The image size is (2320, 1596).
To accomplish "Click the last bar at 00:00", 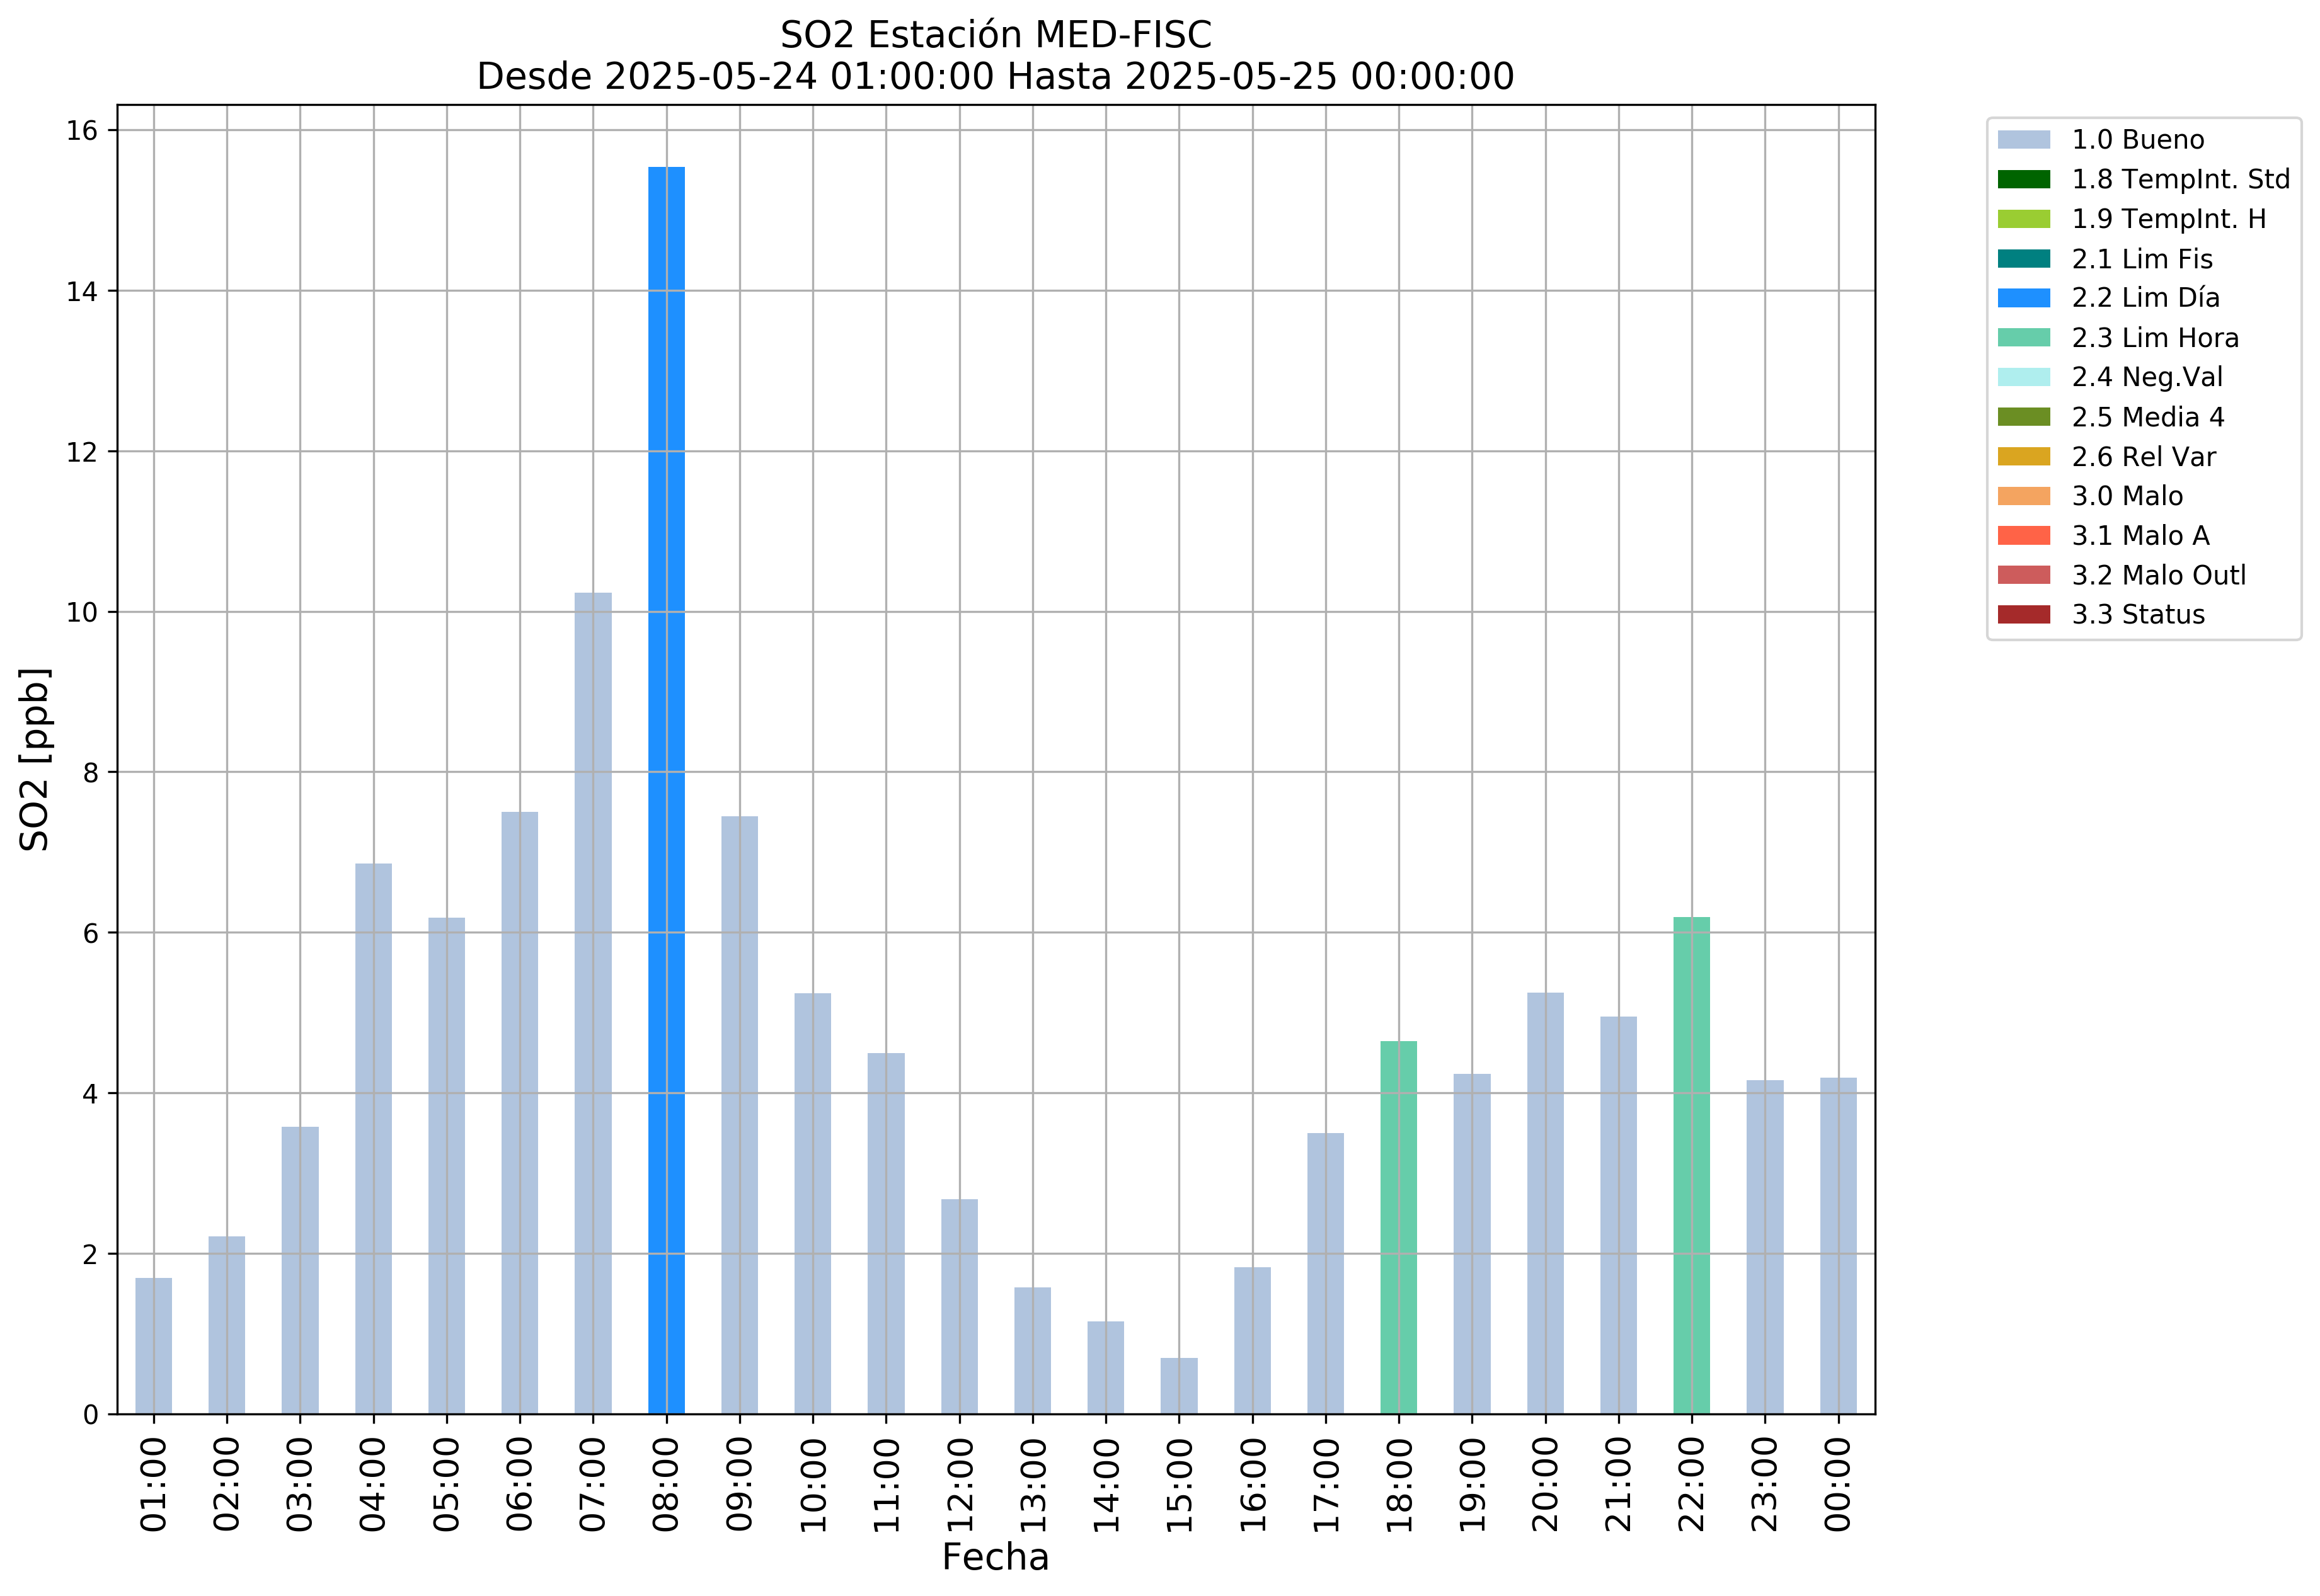I will click(x=1839, y=1246).
